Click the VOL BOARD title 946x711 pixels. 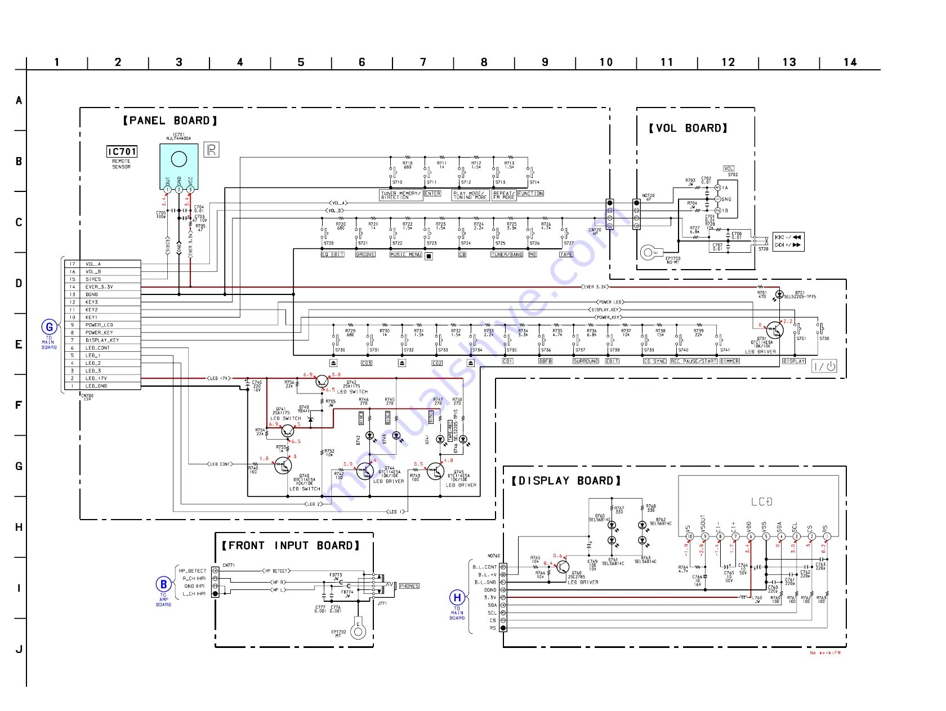point(688,128)
